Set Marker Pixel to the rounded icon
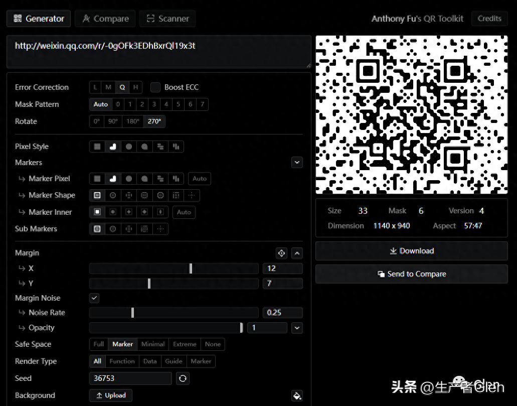The width and height of the screenshot is (517, 406). [113, 179]
